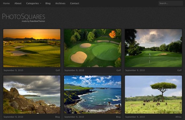Click Golf category under aerial green photo
Screen dimensions: 185x120
click(x=118, y=70)
